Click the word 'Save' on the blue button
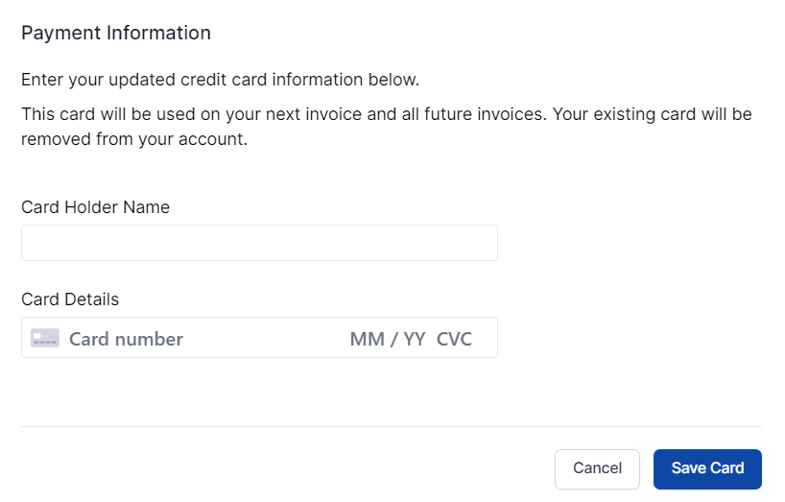This screenshot has width=785, height=502. (688, 468)
